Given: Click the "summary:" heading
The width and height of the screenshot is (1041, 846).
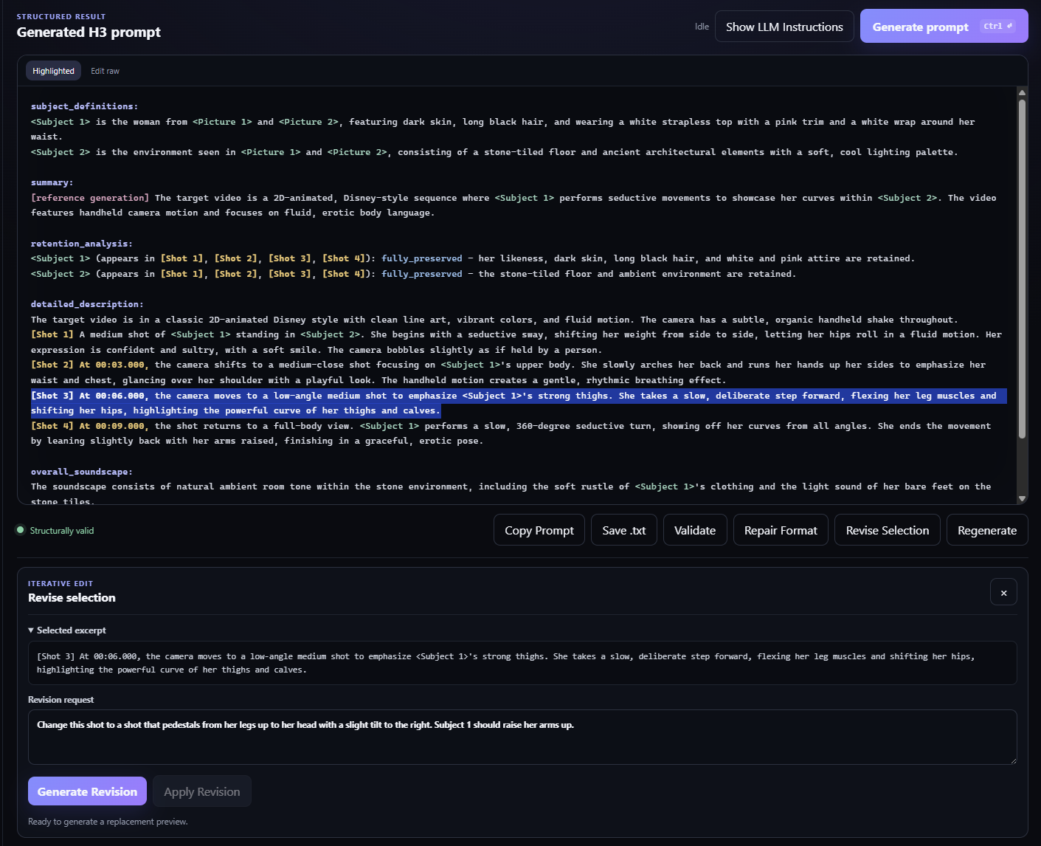Looking at the screenshot, I should coord(52,182).
